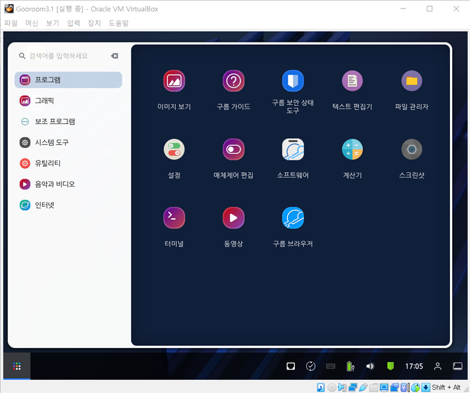Click VirtualBox optical disc status icon
471x394 pixels.
pyautogui.click(x=333, y=388)
